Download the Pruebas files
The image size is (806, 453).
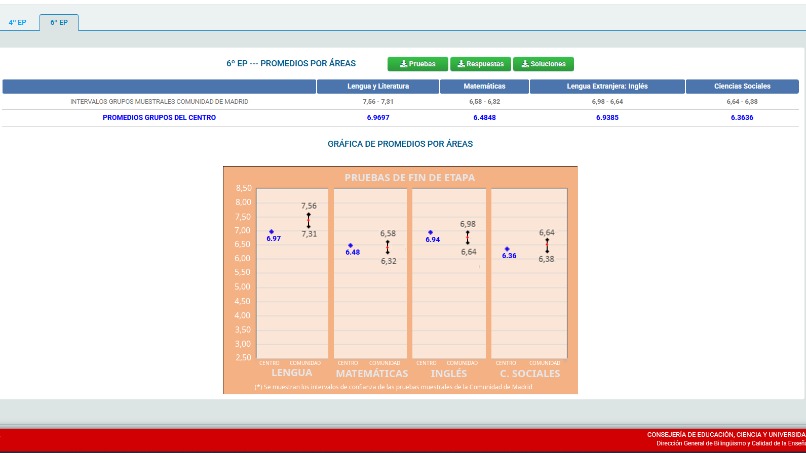coord(418,64)
